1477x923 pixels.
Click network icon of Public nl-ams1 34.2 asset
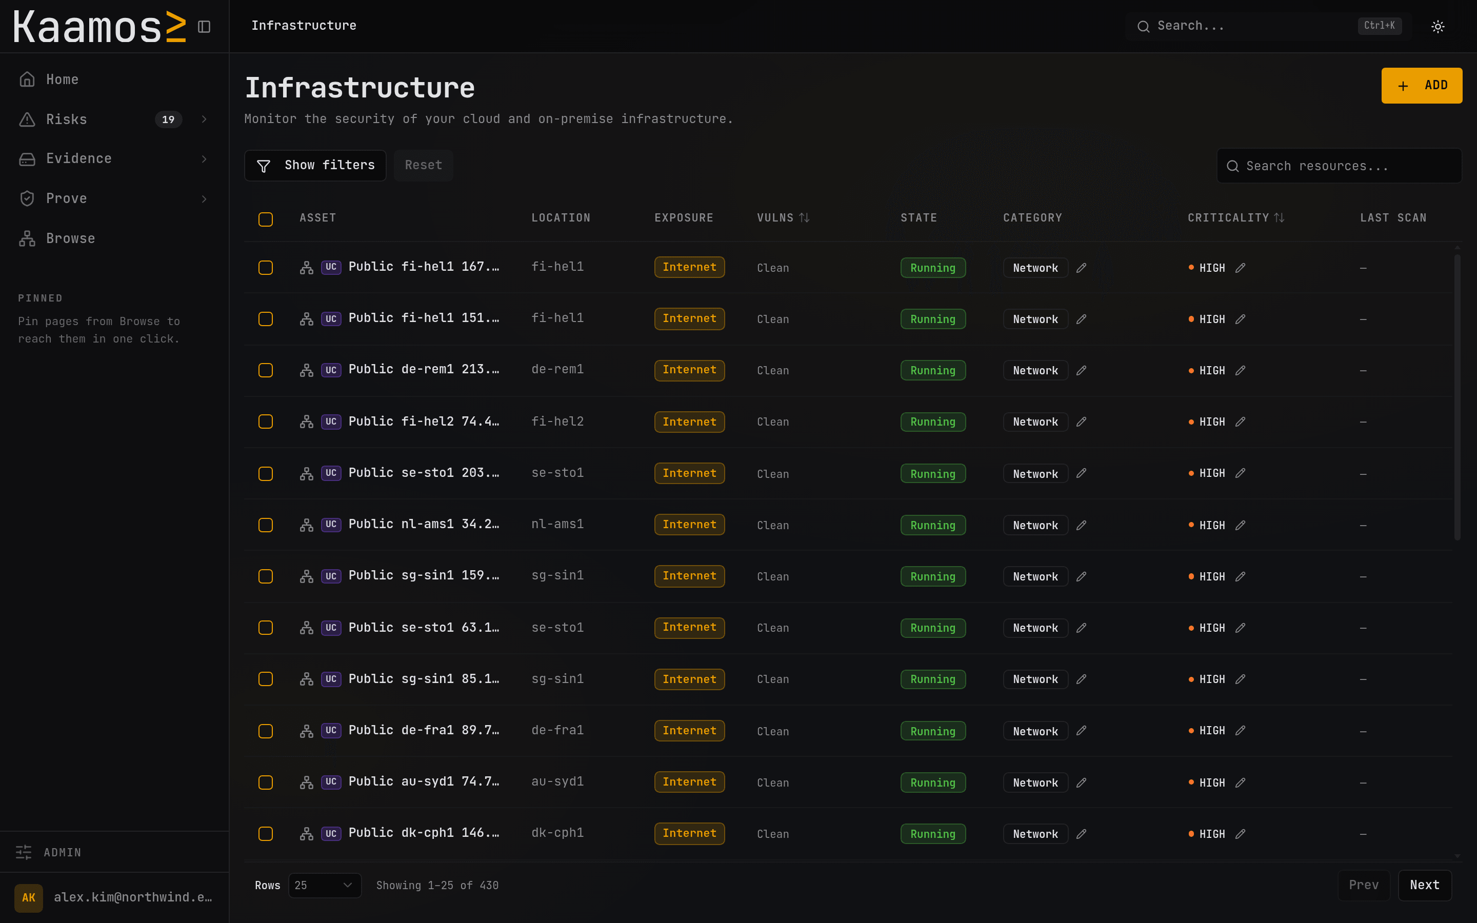(306, 525)
